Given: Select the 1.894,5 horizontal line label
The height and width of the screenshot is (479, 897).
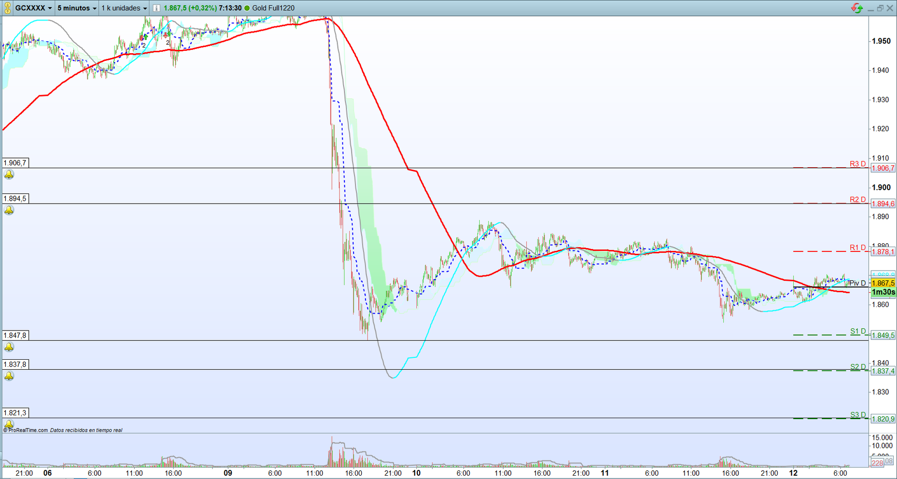Looking at the screenshot, I should click(15, 199).
